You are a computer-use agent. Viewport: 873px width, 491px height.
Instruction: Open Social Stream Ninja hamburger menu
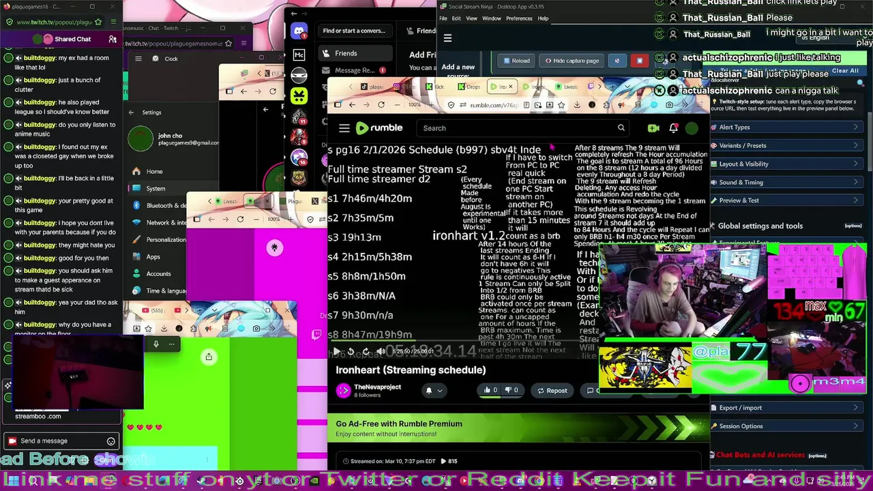[x=447, y=38]
